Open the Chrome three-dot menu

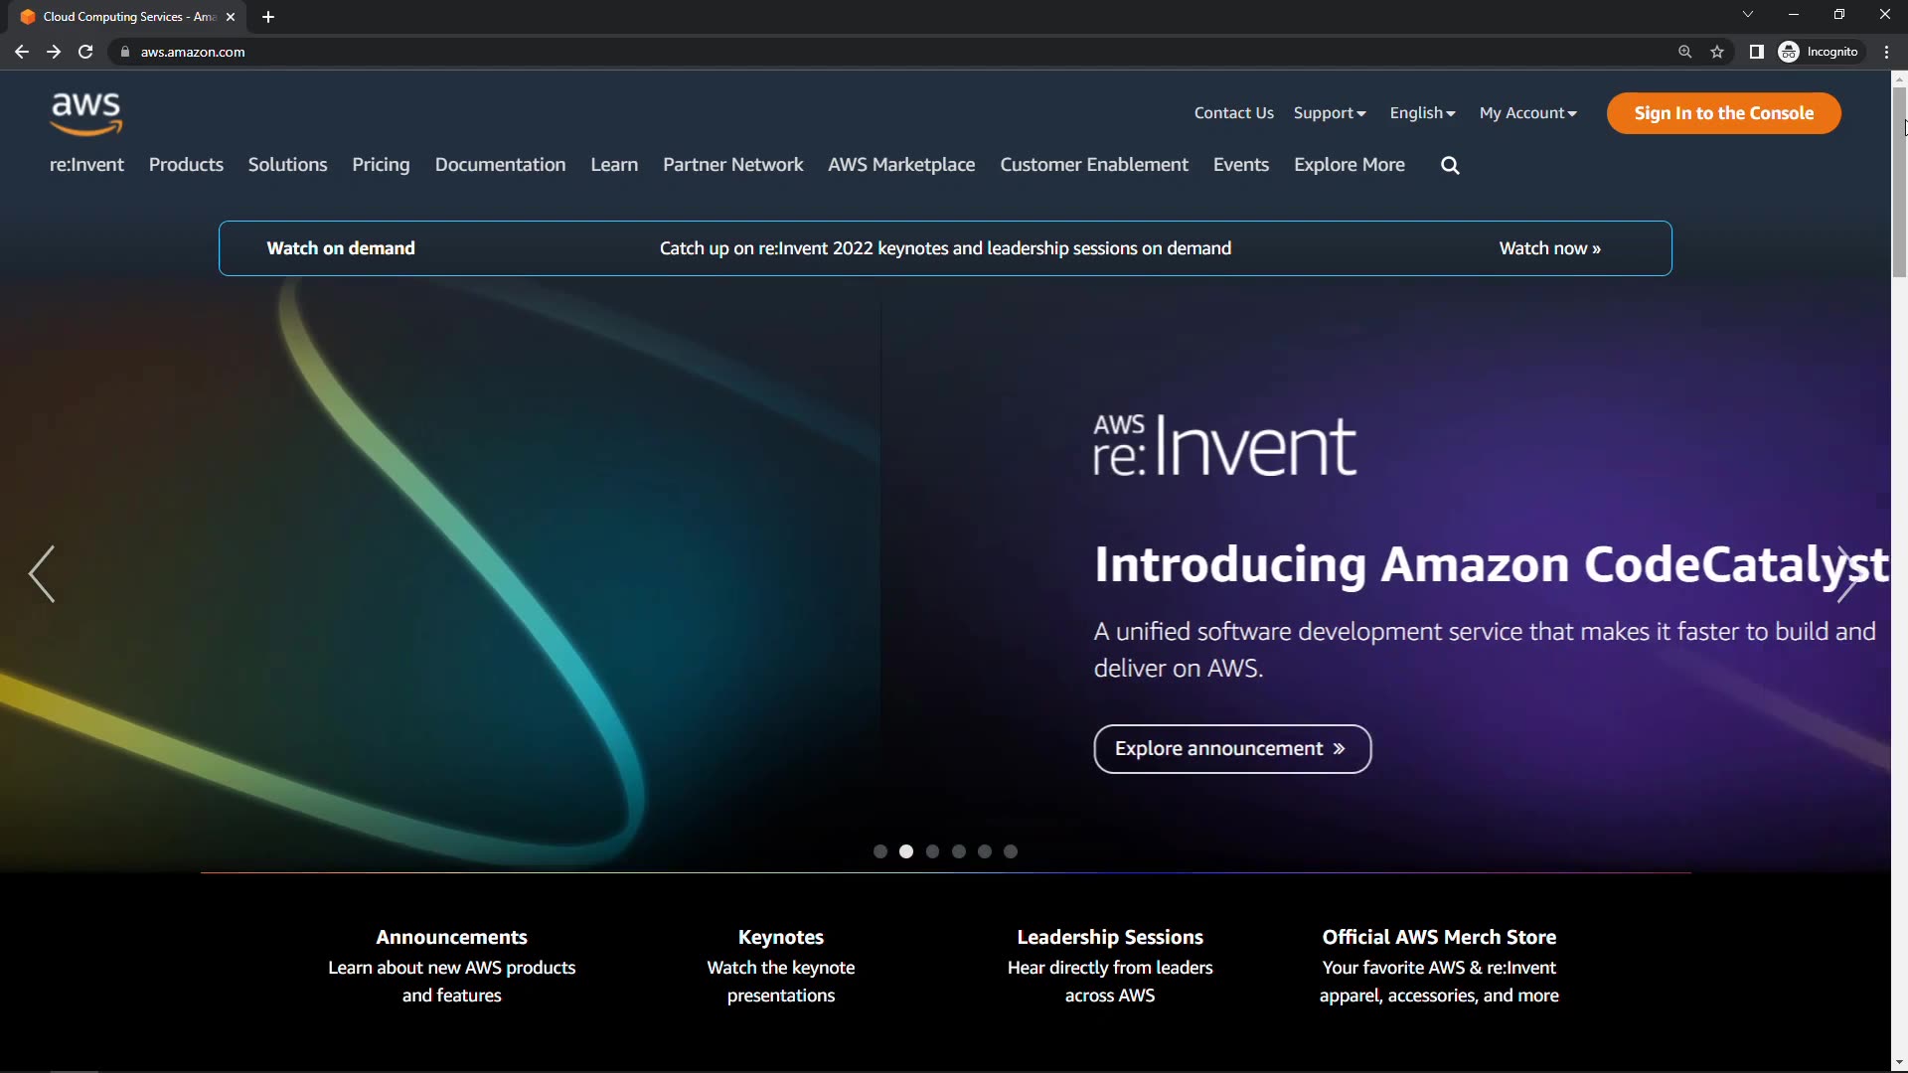click(x=1886, y=52)
